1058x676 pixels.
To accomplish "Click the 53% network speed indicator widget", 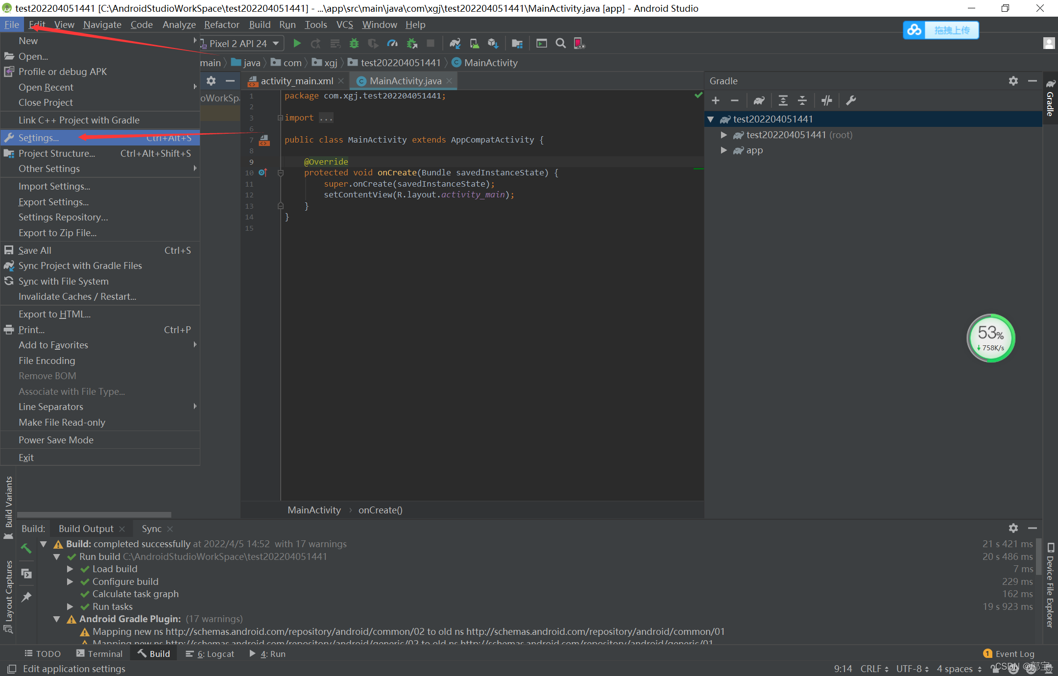I will (991, 338).
